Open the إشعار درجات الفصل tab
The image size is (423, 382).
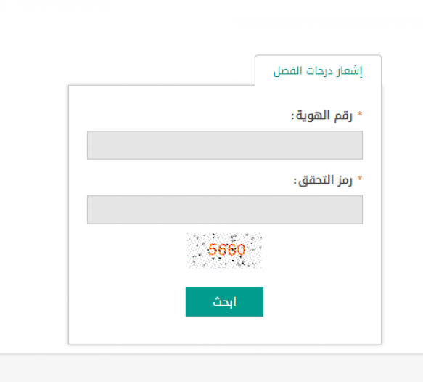318,71
